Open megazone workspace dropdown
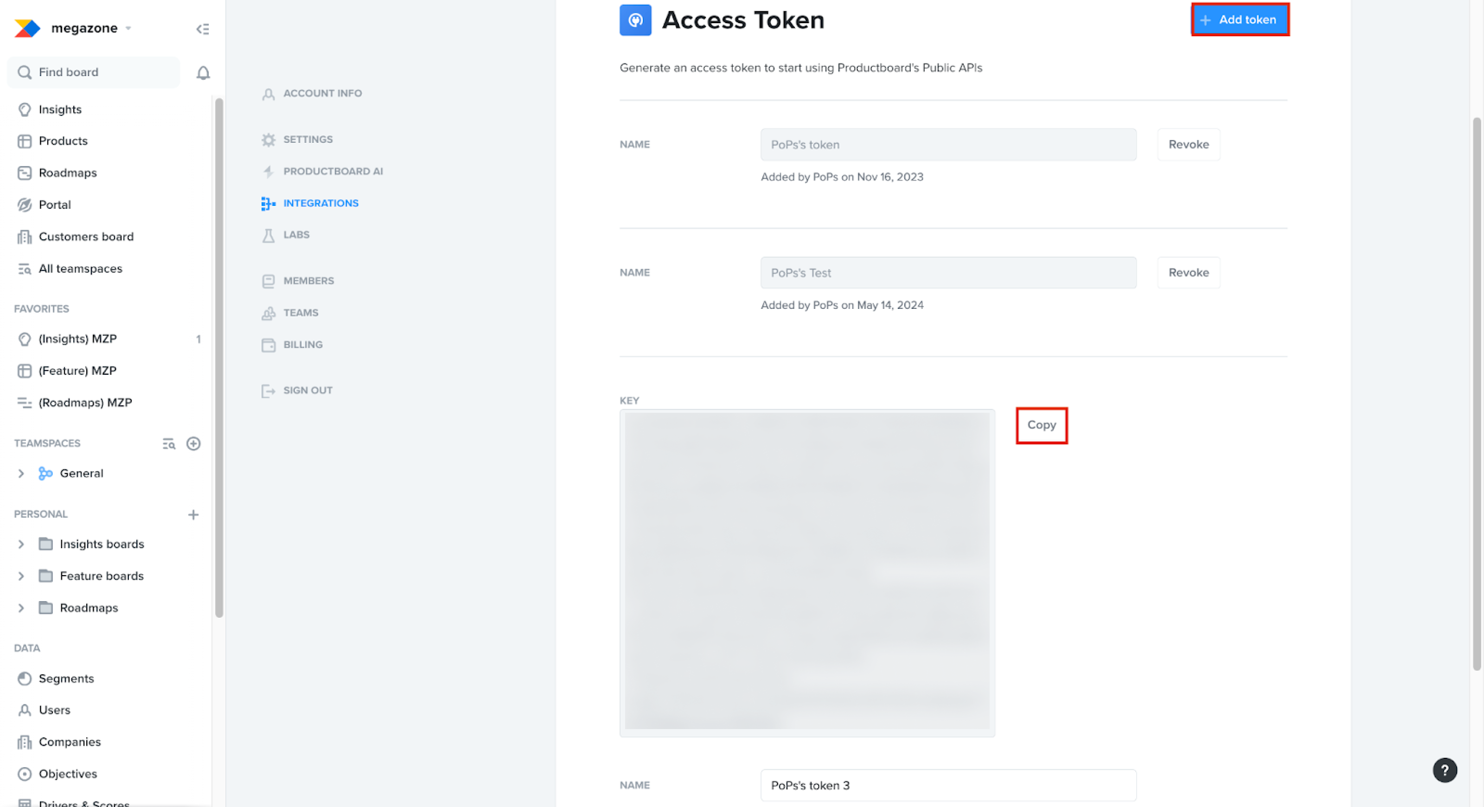The height and width of the screenshot is (807, 1484). point(84,28)
